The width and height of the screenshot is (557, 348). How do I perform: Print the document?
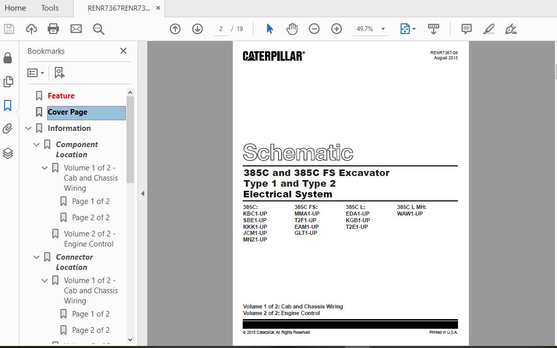[53, 29]
